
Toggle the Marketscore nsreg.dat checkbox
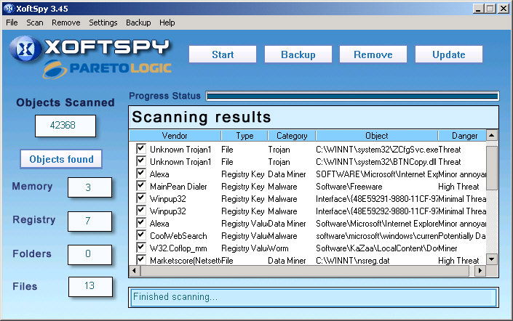[141, 259]
